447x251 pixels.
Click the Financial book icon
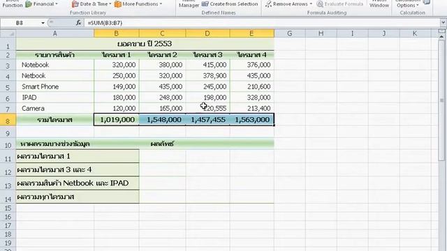29,4
